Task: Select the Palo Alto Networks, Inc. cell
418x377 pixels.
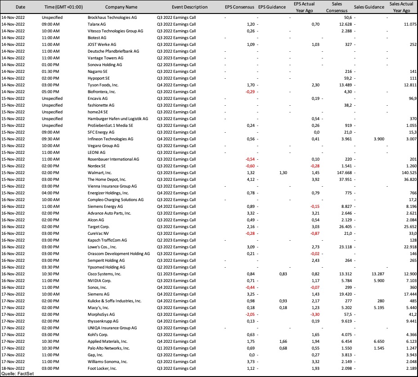Action: pyautogui.click(x=109, y=349)
